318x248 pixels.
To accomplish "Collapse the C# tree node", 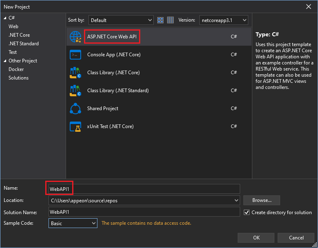I will (x=5, y=18).
